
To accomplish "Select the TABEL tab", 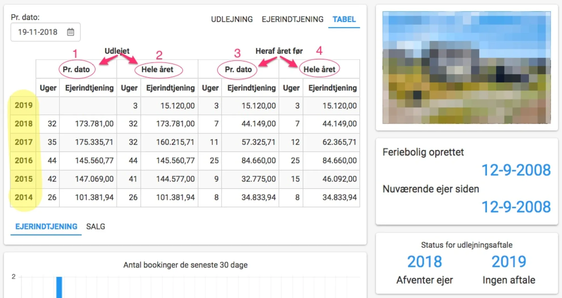I will pyautogui.click(x=344, y=19).
